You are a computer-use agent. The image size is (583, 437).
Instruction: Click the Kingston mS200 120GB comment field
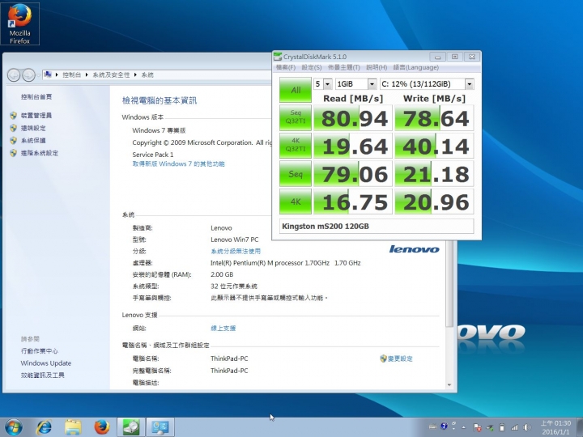tap(377, 227)
